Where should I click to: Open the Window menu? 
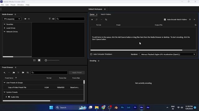click(21, 5)
